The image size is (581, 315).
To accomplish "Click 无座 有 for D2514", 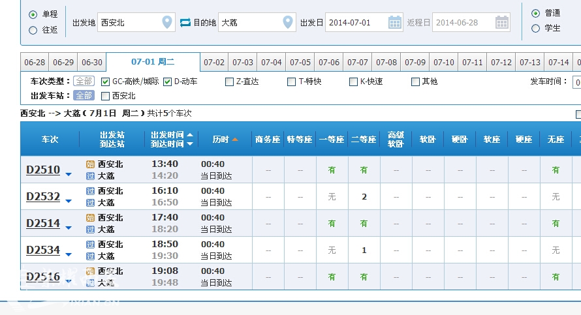I will pos(556,224).
